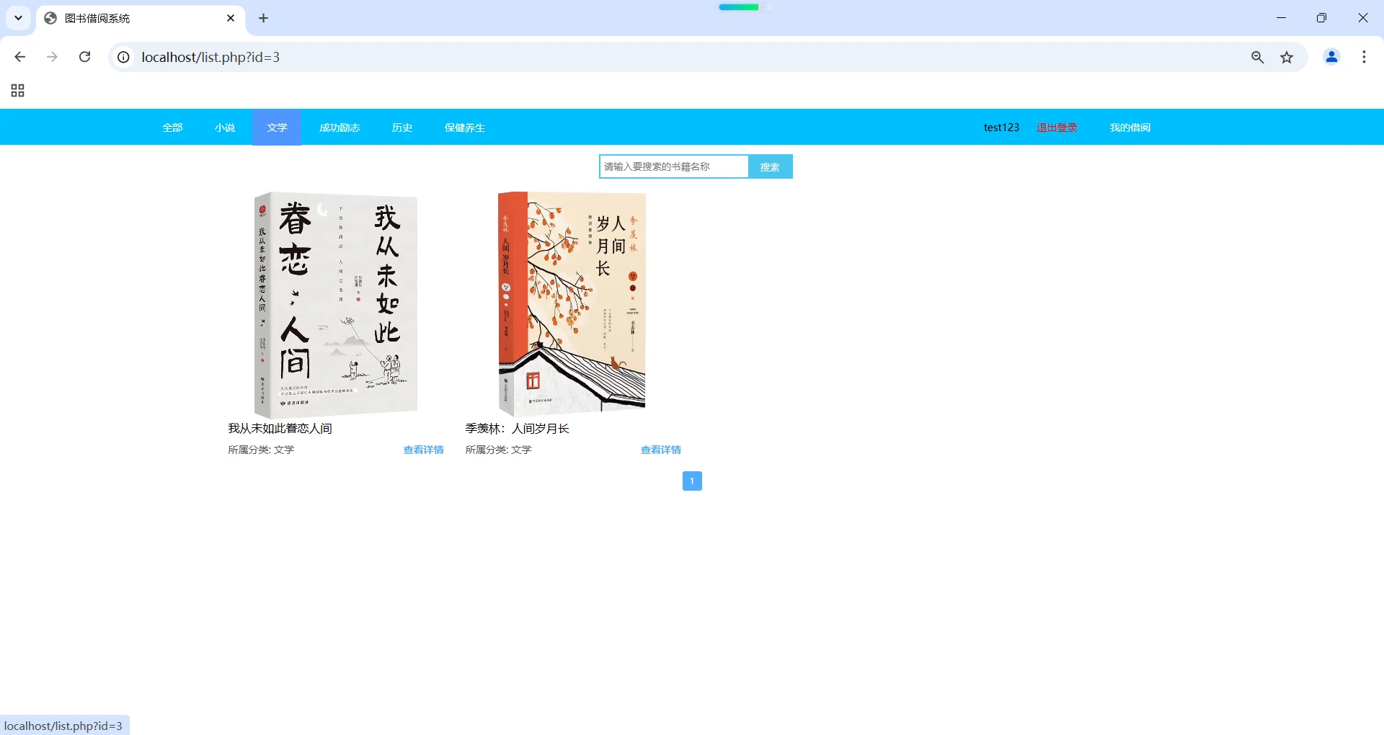
Task: Click inside the book search input field
Action: [673, 166]
